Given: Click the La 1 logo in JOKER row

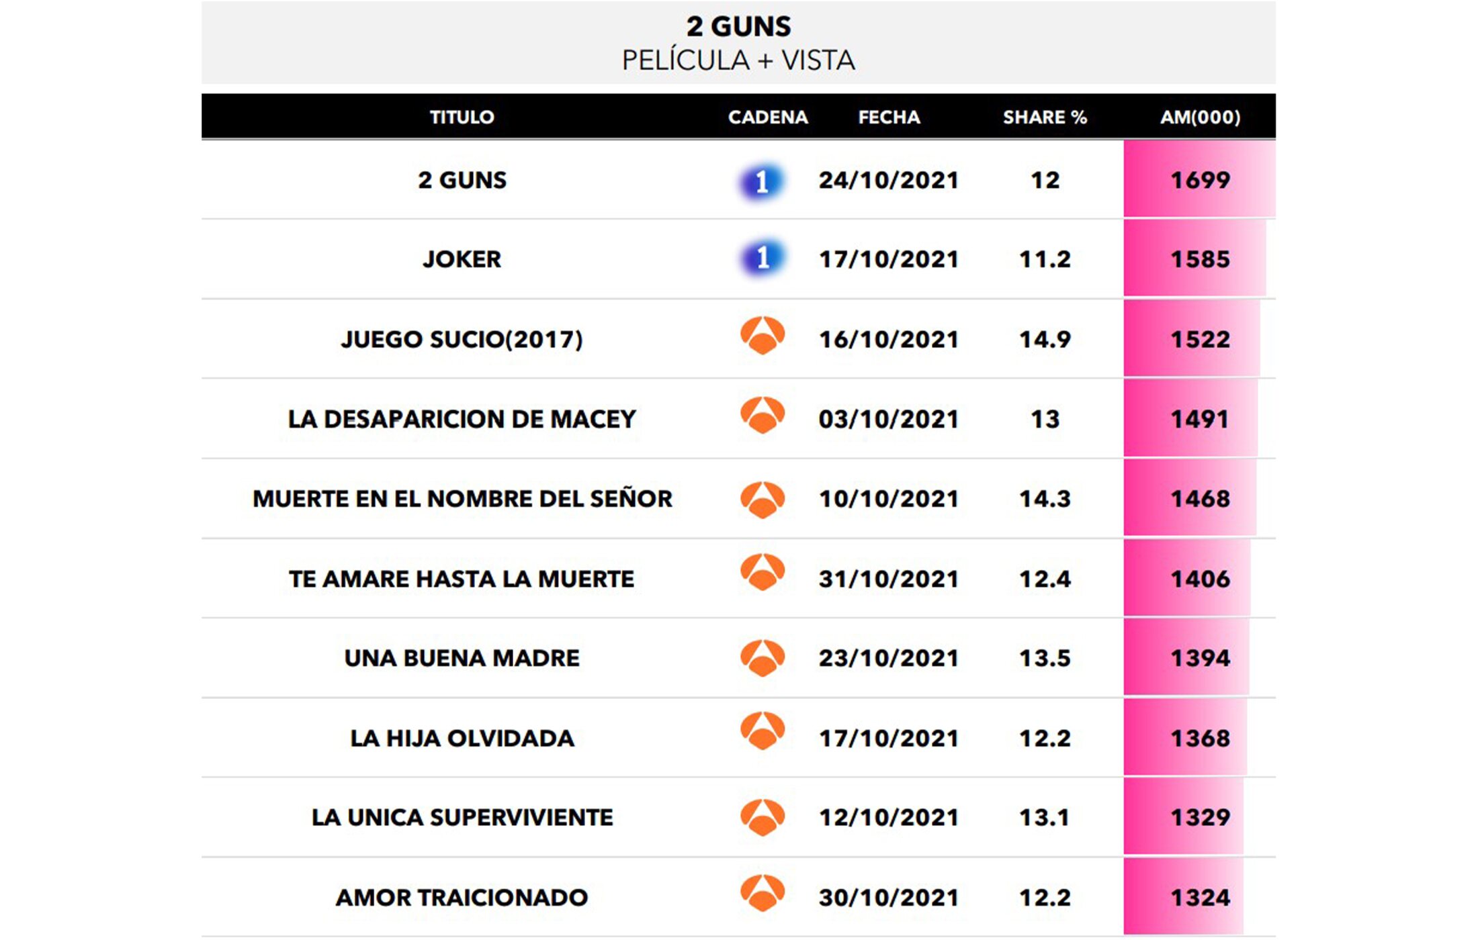Looking at the screenshot, I should tap(762, 258).
